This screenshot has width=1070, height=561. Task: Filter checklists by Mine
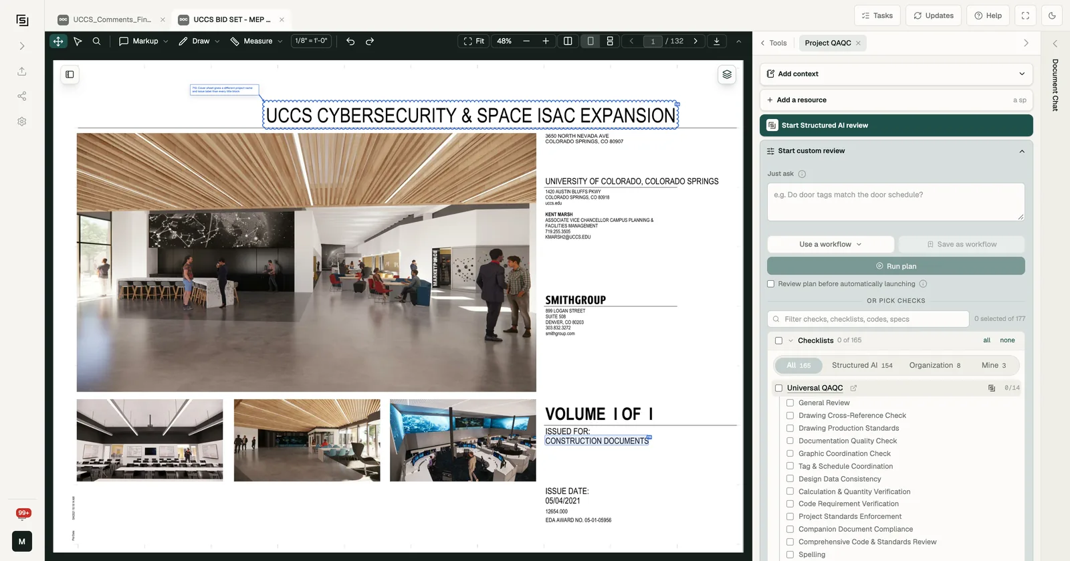pos(994,366)
